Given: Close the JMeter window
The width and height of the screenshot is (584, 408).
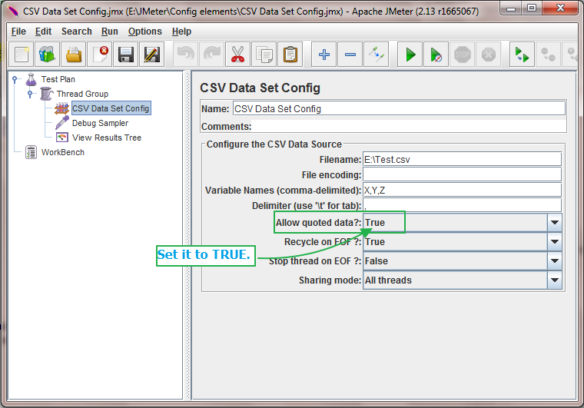Looking at the screenshot, I should pyautogui.click(x=560, y=8).
